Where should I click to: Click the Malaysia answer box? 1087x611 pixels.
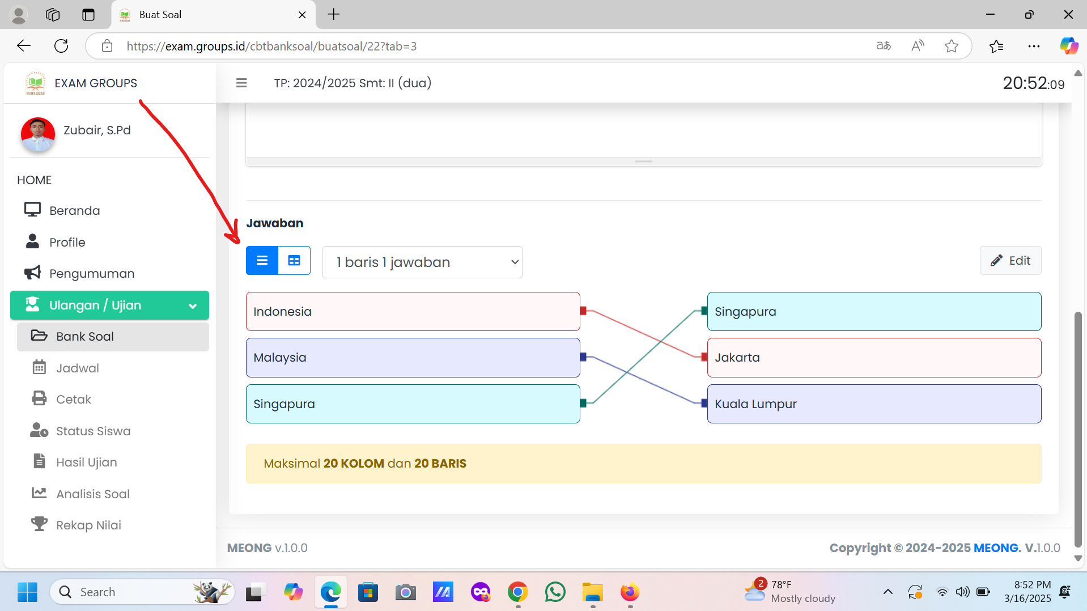tap(413, 358)
